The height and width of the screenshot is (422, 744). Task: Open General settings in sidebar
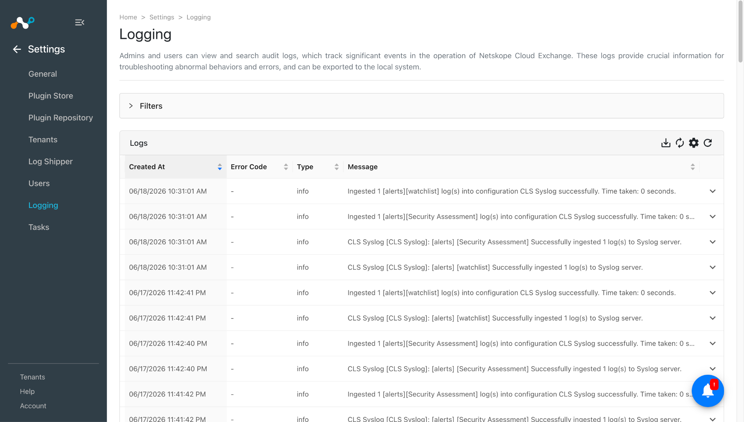pyautogui.click(x=43, y=74)
